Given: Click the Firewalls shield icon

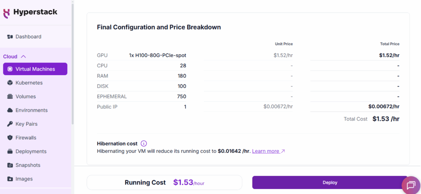Looking at the screenshot, I should point(10,138).
